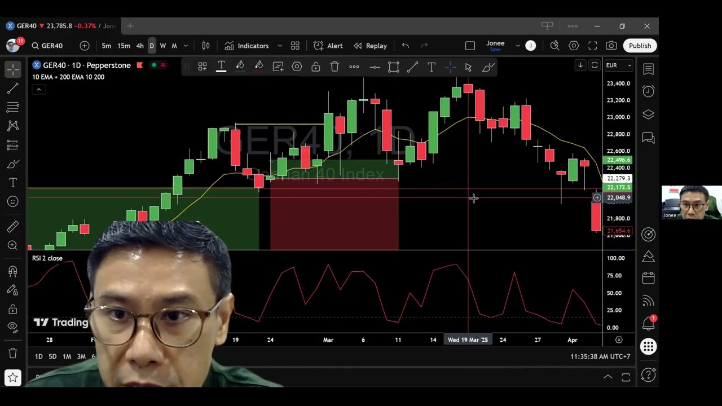
Task: Open the Alerts panel clock icon
Action: point(648,91)
